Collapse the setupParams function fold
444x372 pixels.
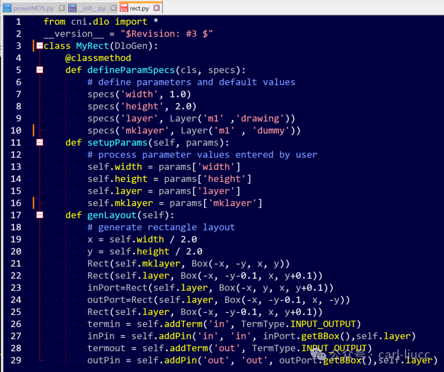(x=40, y=143)
